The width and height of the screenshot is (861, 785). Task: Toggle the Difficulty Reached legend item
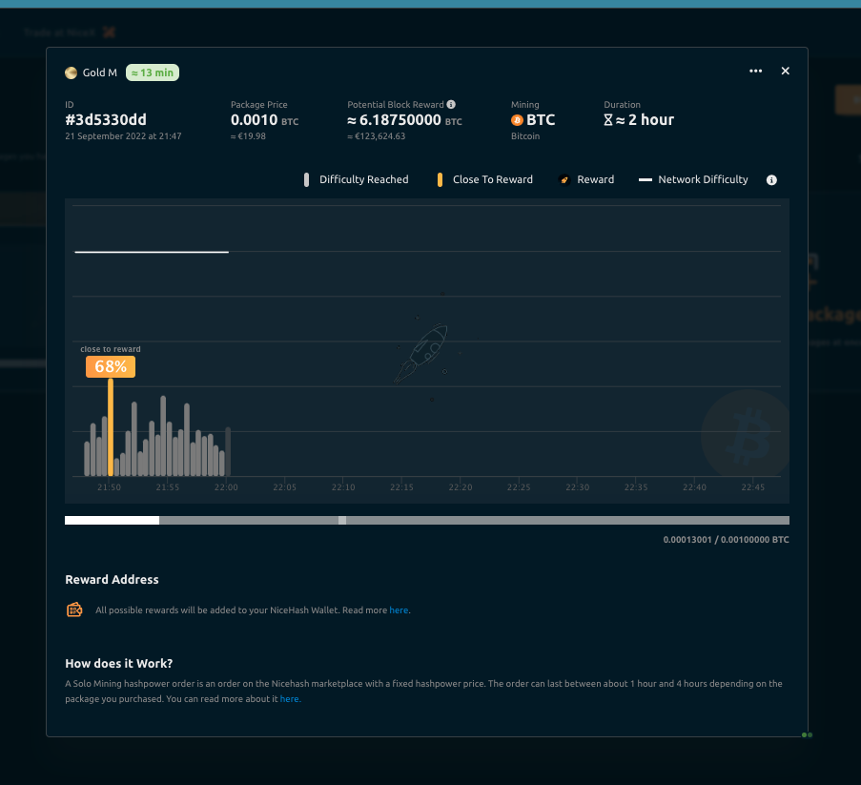click(356, 179)
